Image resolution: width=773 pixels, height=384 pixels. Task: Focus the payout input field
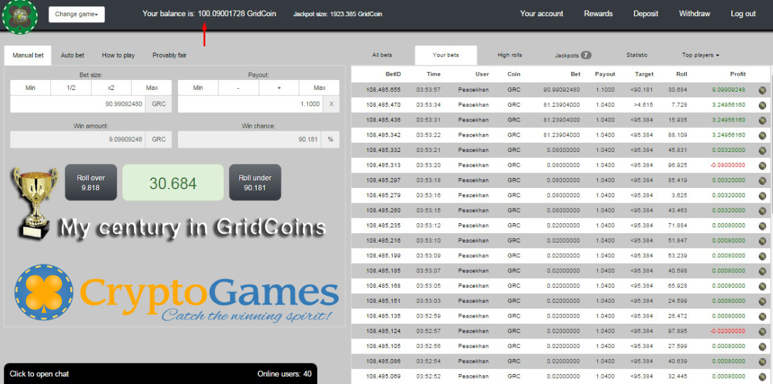250,104
